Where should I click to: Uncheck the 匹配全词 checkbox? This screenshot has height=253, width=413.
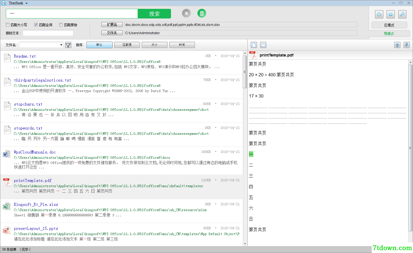[x=36, y=25]
